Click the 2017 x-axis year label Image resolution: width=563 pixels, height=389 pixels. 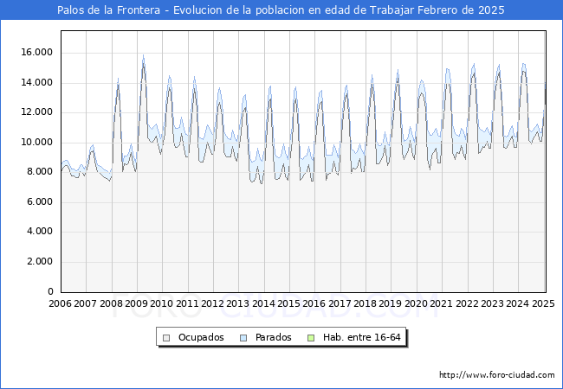click(340, 303)
